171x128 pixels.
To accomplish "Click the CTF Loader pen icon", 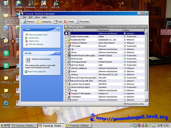I will pyautogui.click(x=69, y=46).
